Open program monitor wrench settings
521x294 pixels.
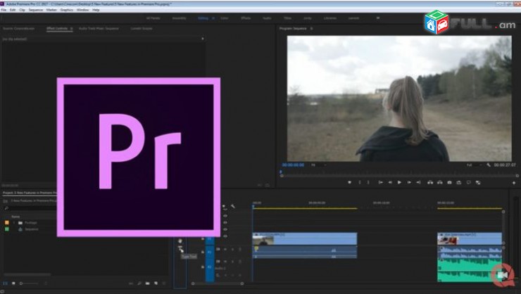489,165
